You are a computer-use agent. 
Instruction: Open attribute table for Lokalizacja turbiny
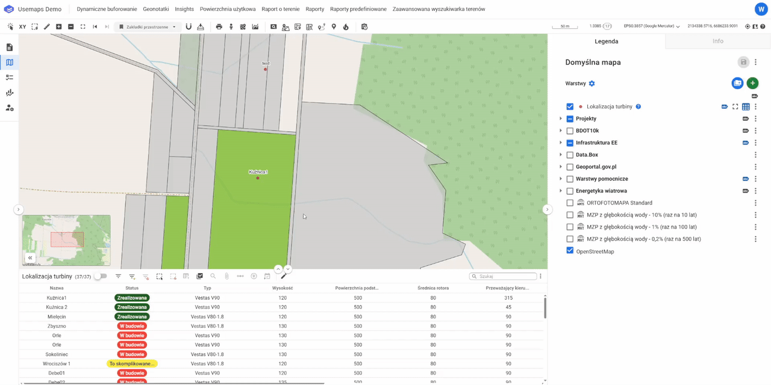[x=746, y=106]
